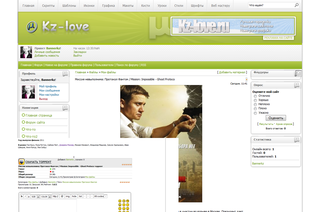The width and height of the screenshot is (323, 212).
Task: Click the rating icons in the torrent header row
Action: pyautogui.click(x=127, y=164)
